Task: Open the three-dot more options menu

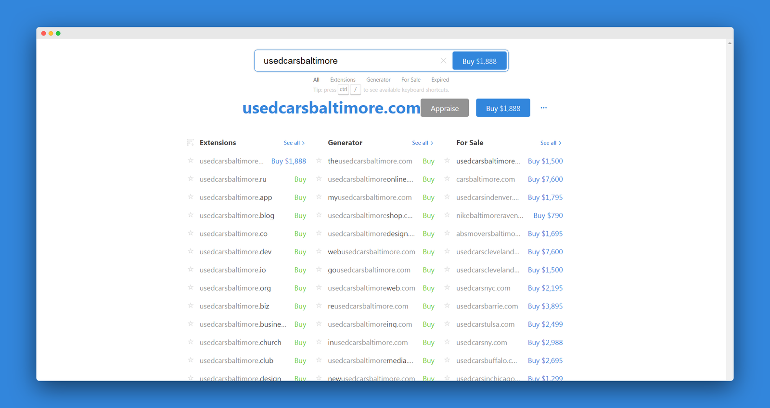Action: tap(543, 108)
